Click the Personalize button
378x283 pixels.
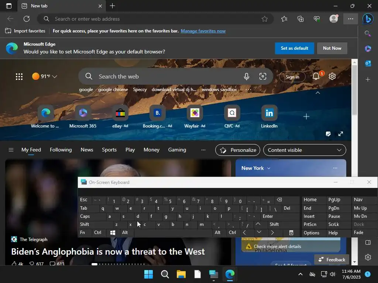point(237,150)
